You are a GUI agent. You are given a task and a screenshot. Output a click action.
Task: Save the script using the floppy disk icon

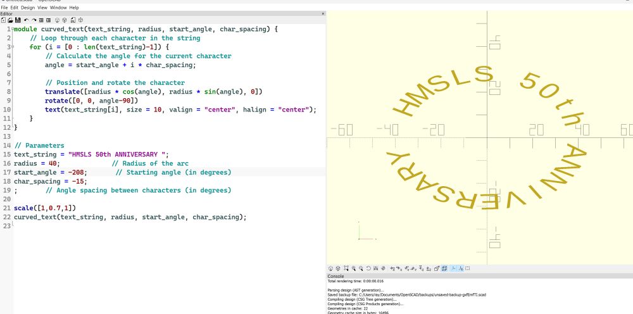(x=18, y=20)
